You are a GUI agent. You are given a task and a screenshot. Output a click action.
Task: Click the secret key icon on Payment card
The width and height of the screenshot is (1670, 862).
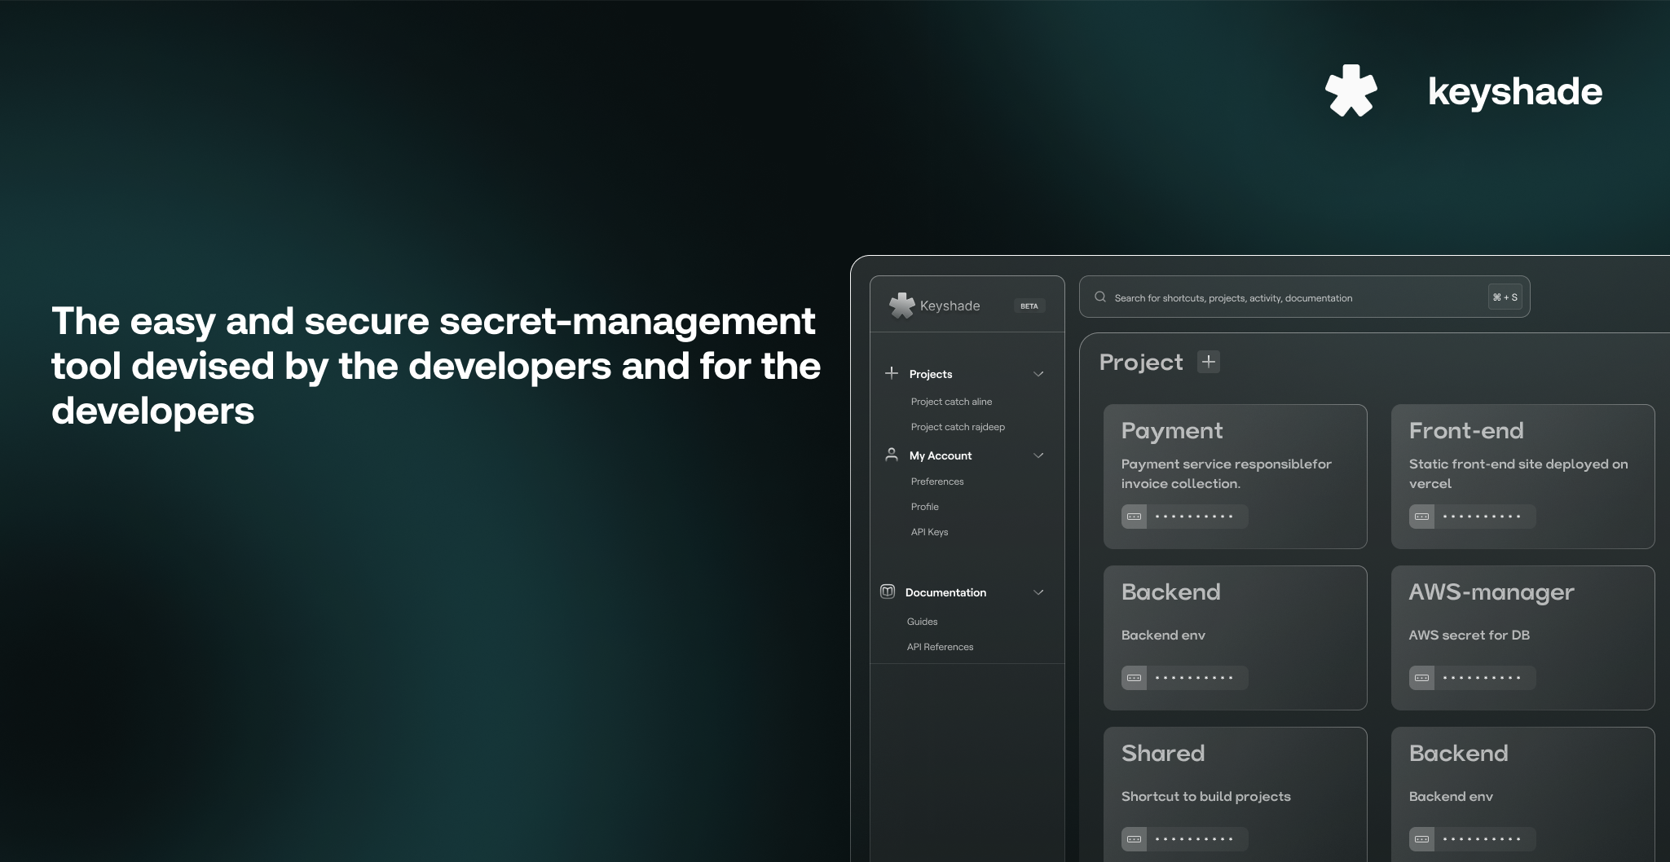(x=1134, y=517)
